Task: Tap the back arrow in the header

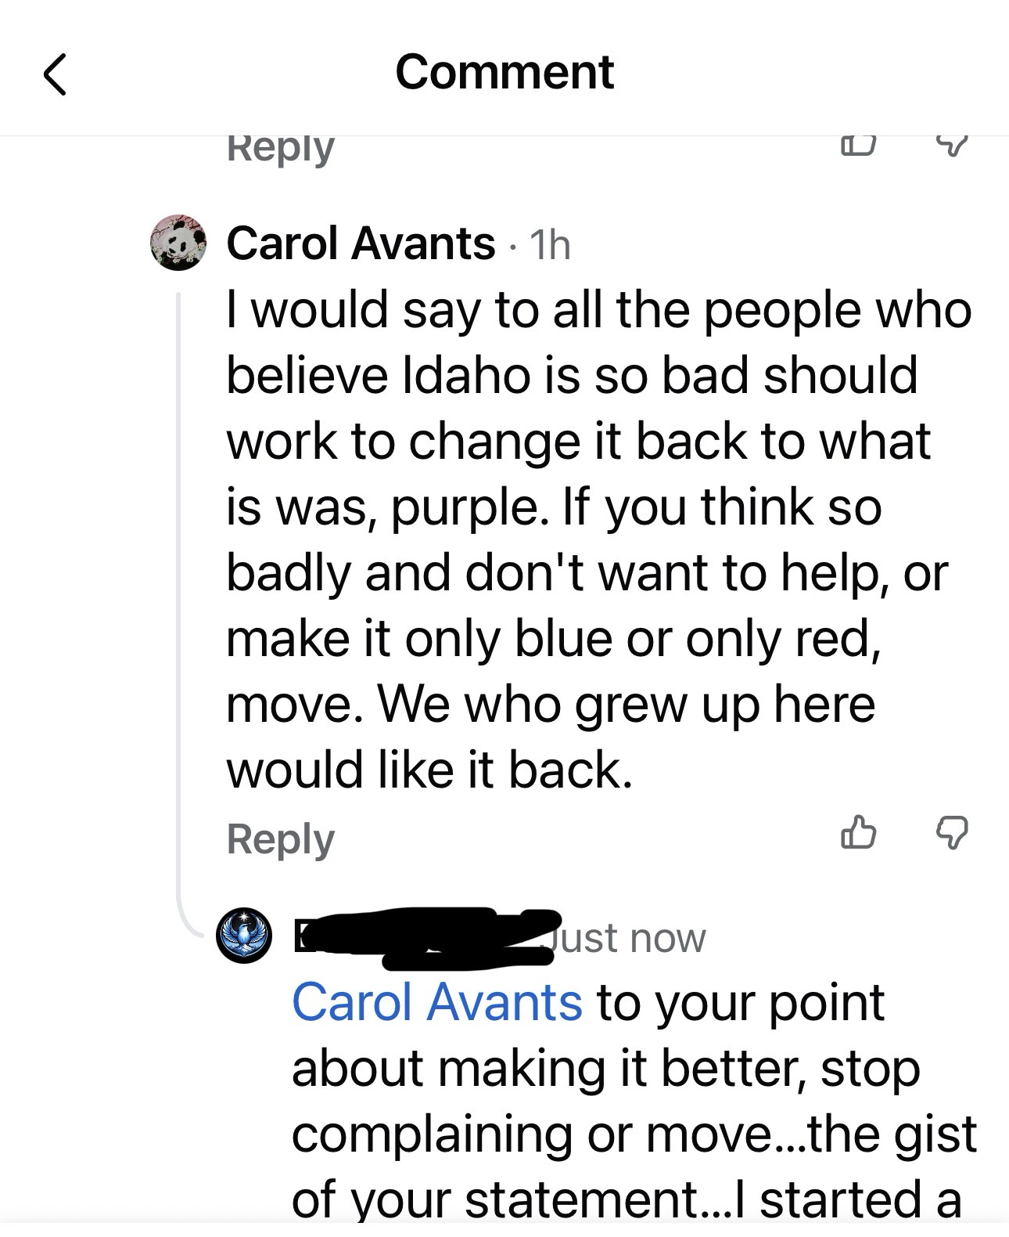Action: tap(55, 74)
